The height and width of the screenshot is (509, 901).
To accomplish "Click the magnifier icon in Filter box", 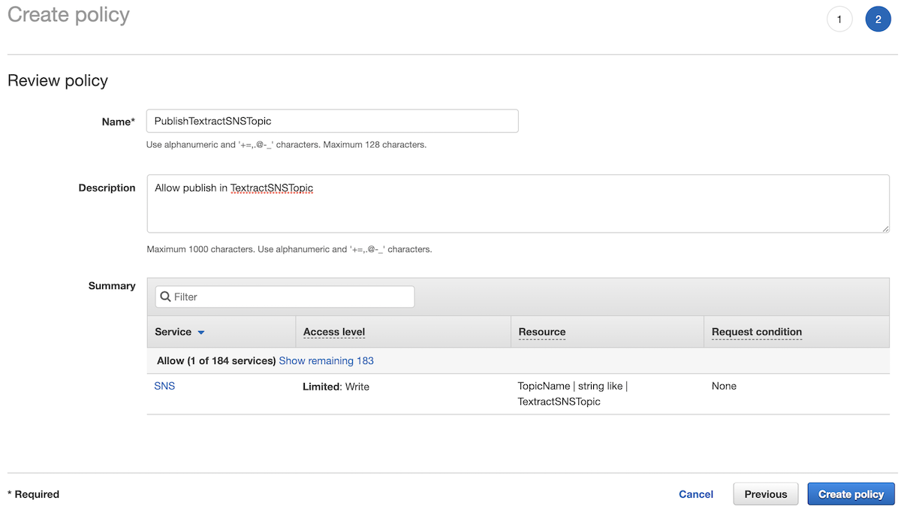I will [166, 297].
